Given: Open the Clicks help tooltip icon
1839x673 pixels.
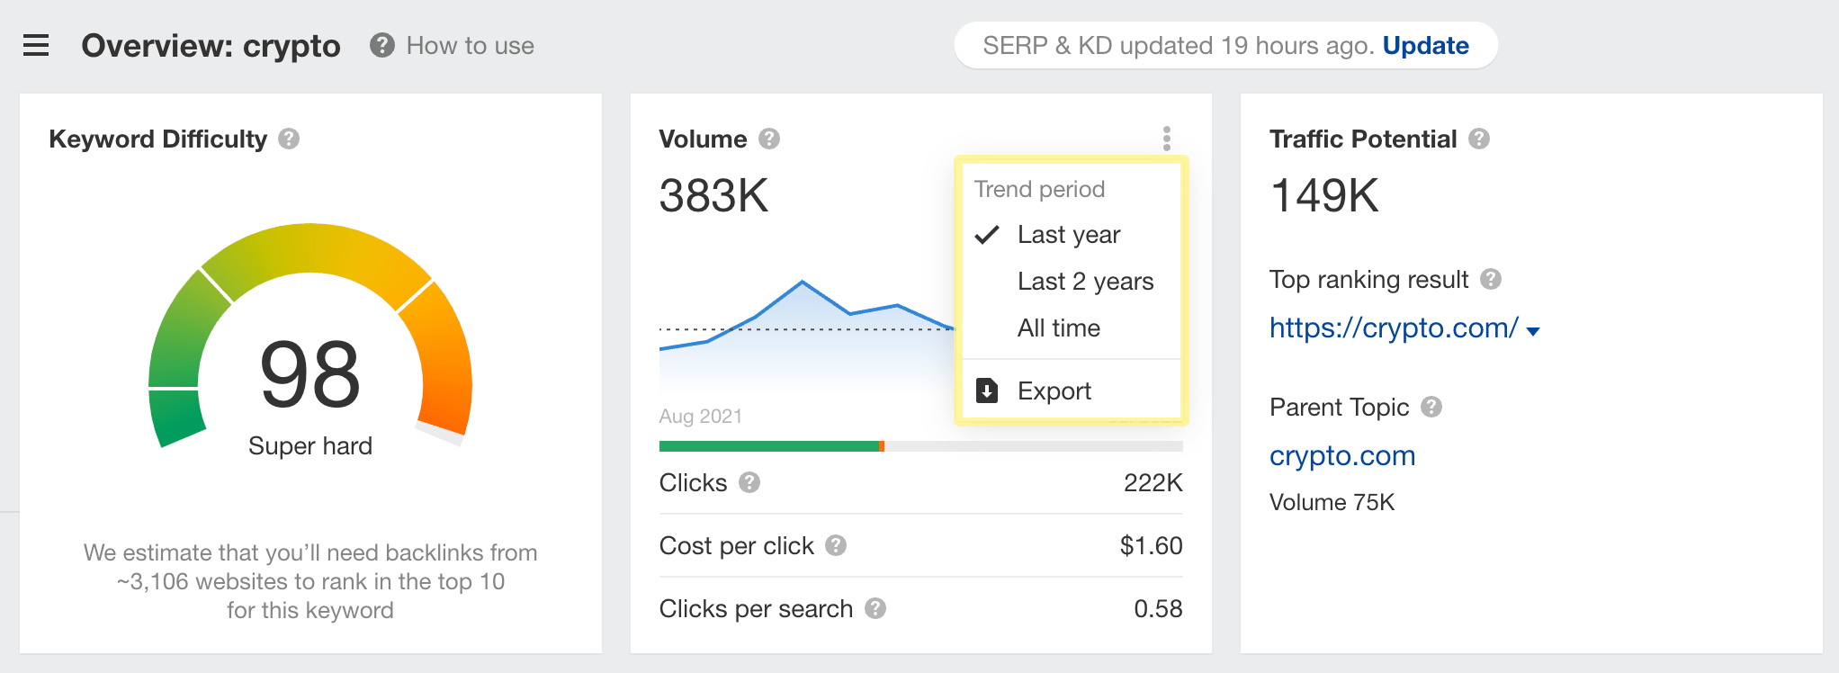Looking at the screenshot, I should (x=749, y=483).
